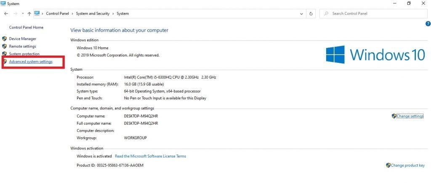Click the shield icon beside Remote settings

[5, 46]
